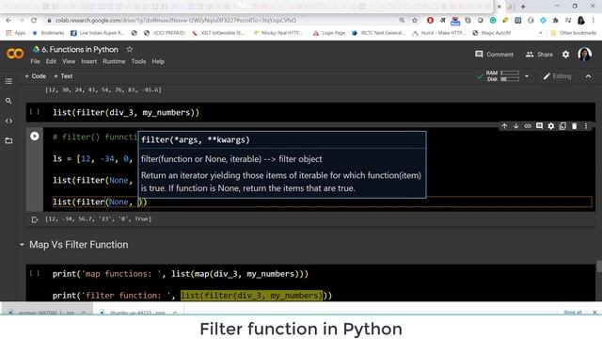Open the Insert menu

(x=89, y=61)
